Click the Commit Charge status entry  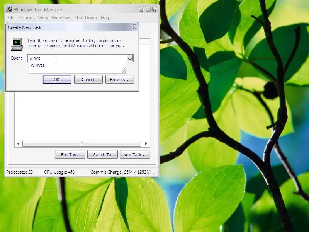[120, 172]
